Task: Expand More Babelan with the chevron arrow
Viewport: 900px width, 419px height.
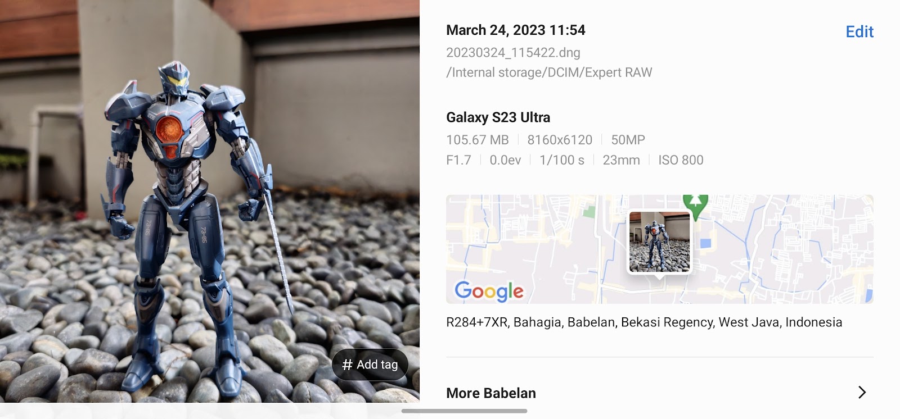Action: pos(862,392)
